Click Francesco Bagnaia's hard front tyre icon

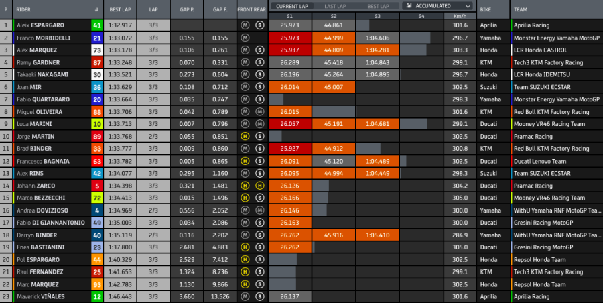click(x=246, y=161)
